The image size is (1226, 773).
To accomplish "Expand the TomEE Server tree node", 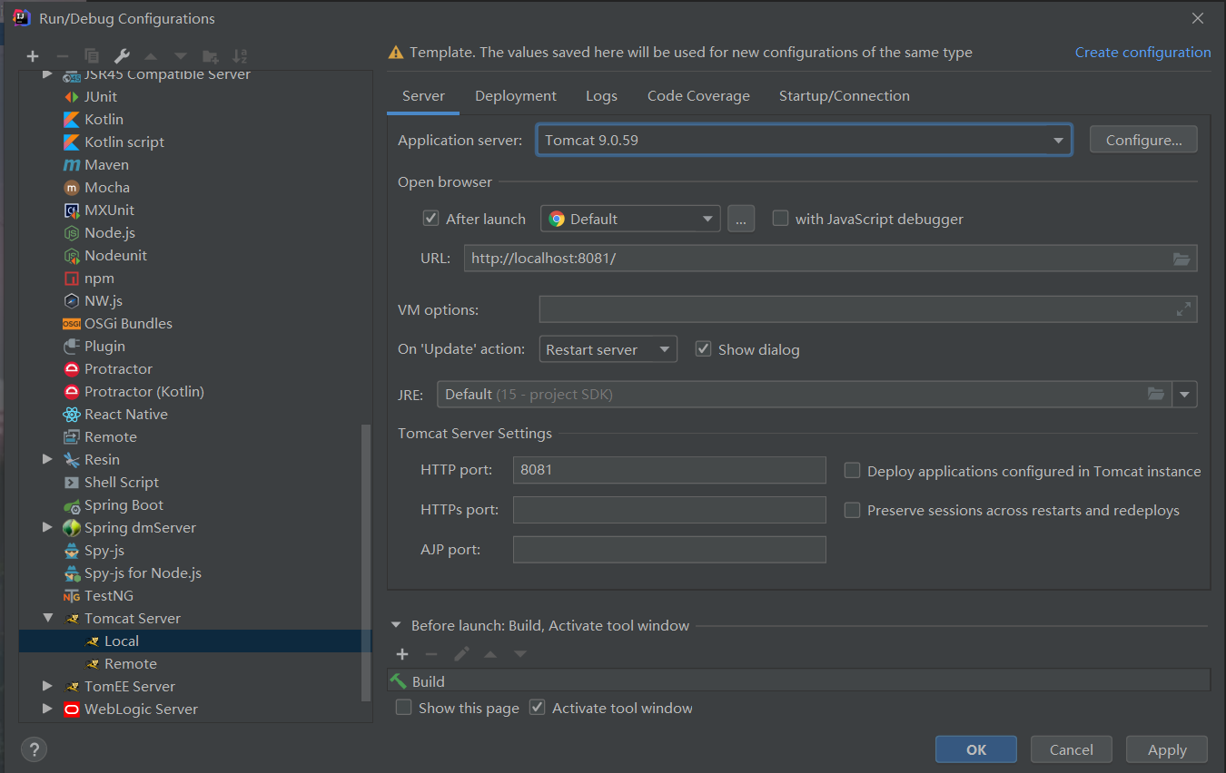I will click(48, 686).
